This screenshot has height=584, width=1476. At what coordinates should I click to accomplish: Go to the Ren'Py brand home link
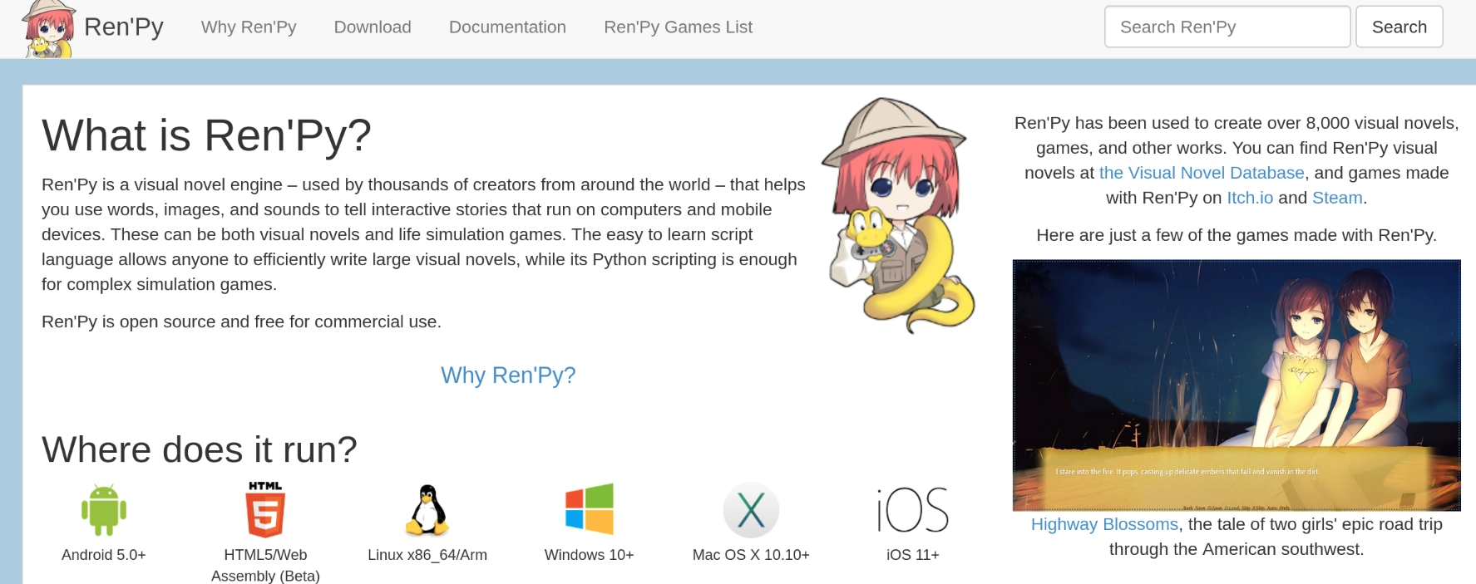124,27
